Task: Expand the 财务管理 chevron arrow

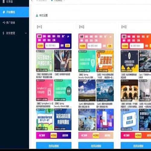Action: pos(26,33)
